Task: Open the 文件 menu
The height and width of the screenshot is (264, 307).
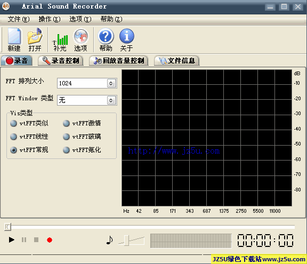Action: [x=19, y=19]
